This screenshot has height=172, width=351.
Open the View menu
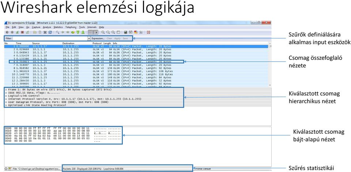(x=21, y=27)
